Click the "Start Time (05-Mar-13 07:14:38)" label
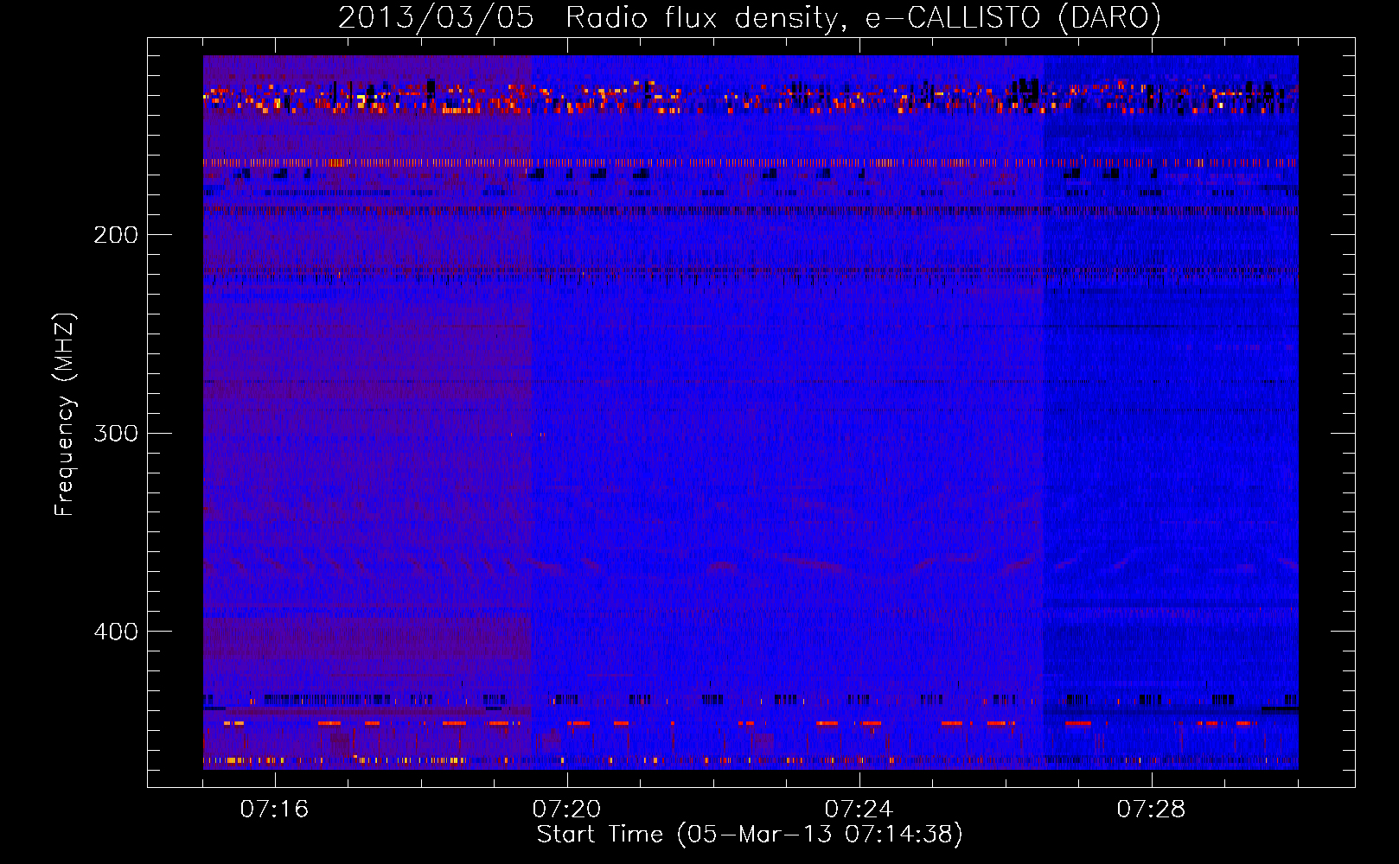The height and width of the screenshot is (864, 1399). pyautogui.click(x=750, y=835)
